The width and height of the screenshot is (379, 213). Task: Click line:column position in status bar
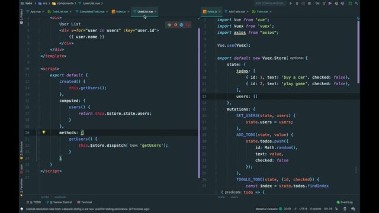coord(287,209)
